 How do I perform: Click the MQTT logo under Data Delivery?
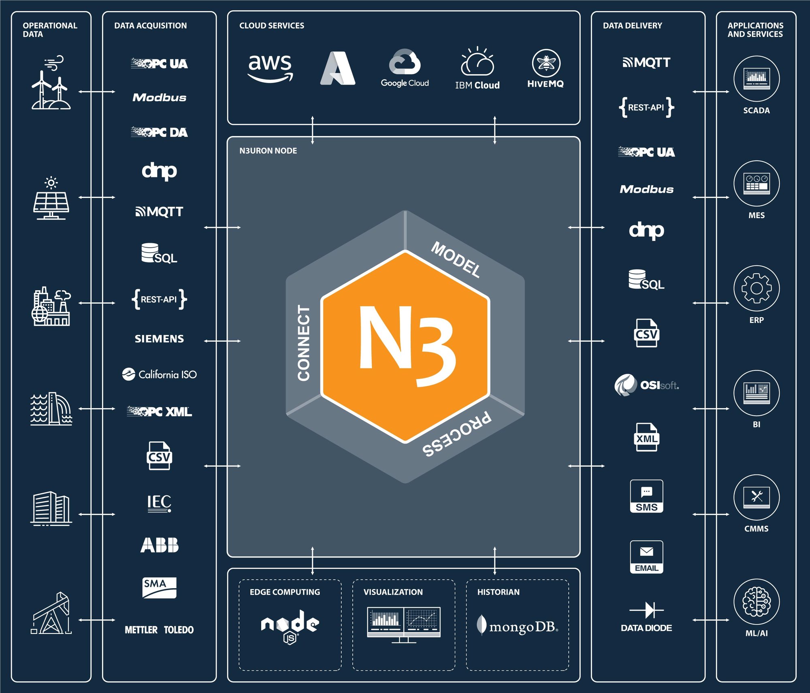pos(646,62)
